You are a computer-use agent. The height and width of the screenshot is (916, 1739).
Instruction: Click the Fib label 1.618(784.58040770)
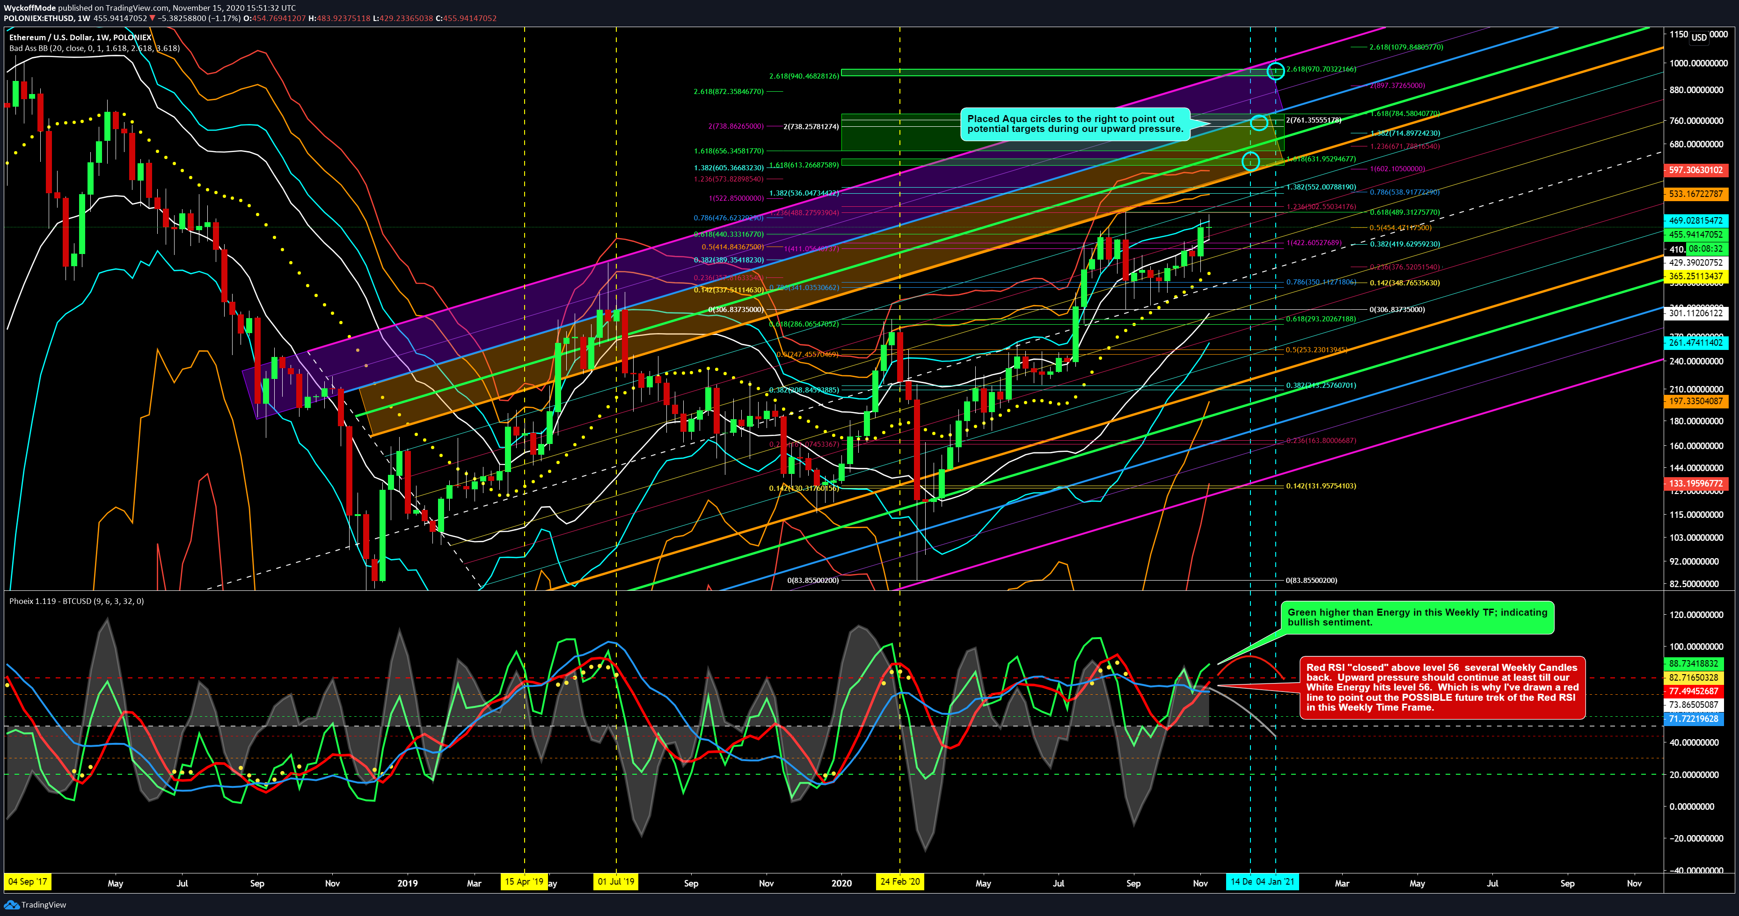pos(1404,113)
